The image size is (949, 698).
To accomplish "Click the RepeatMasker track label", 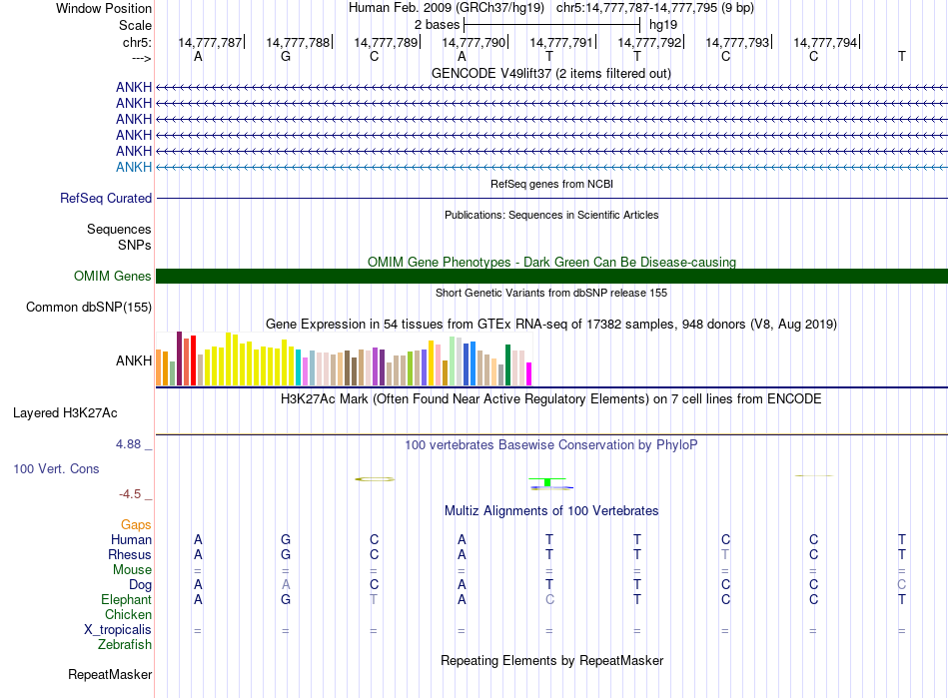I will tap(110, 675).
